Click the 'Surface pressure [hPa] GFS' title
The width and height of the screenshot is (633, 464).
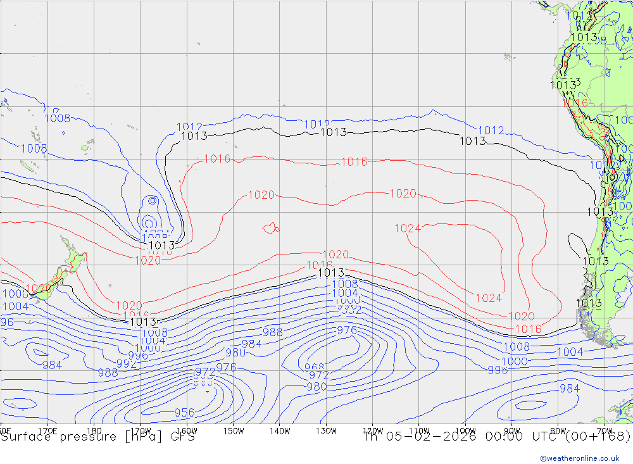(97, 437)
